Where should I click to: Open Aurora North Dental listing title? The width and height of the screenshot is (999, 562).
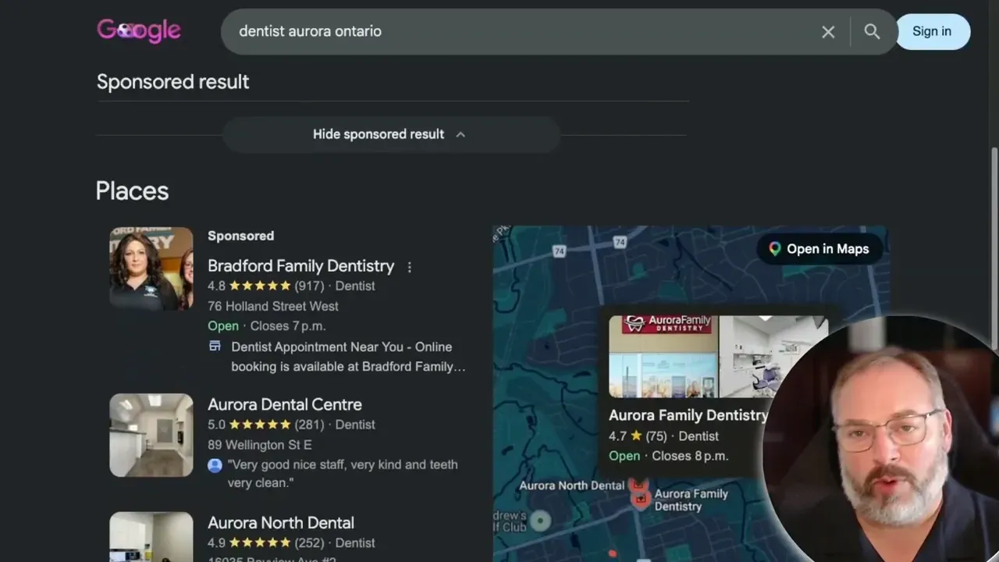coord(281,523)
